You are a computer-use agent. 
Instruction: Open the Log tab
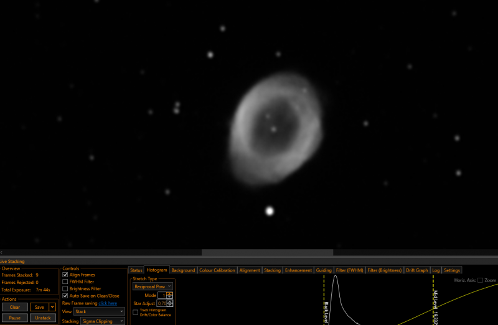(436, 270)
